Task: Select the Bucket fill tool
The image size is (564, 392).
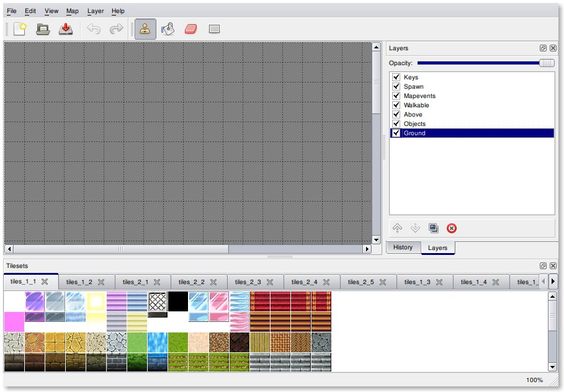Action: pyautogui.click(x=168, y=29)
